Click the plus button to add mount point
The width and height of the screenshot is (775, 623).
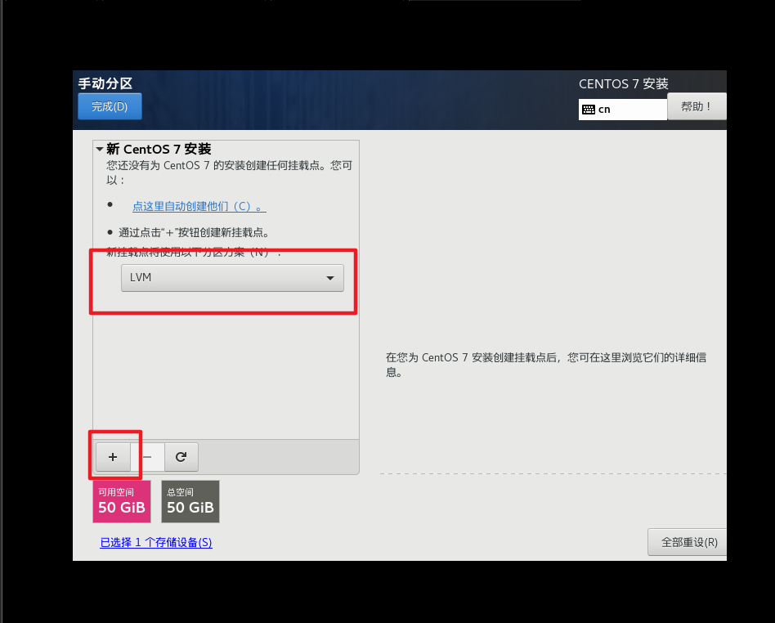(x=113, y=457)
